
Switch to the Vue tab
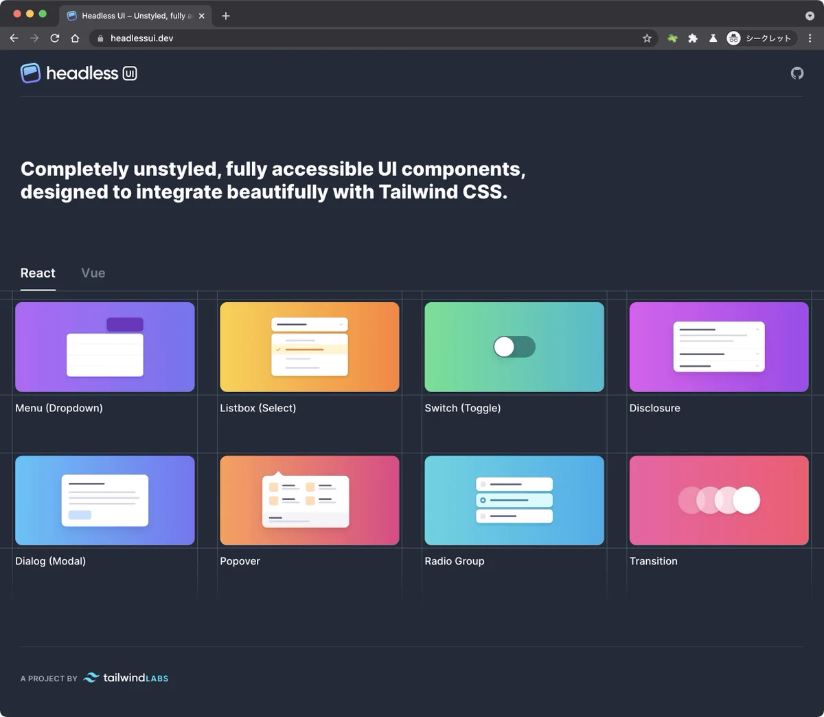[93, 273]
